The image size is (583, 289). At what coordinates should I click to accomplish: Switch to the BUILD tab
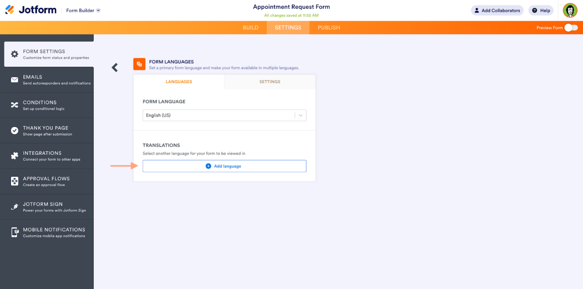point(251,27)
